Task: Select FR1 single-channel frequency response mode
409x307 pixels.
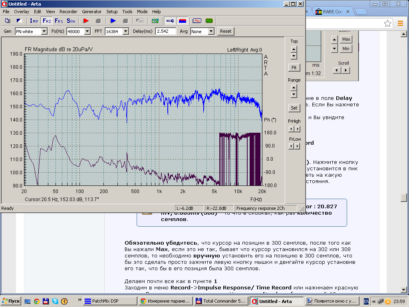Action: [59, 21]
